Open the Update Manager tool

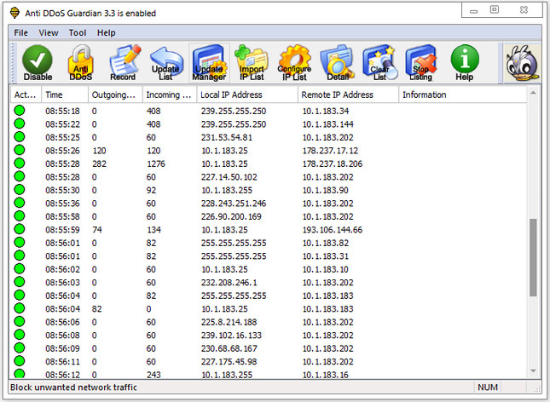[x=209, y=63]
